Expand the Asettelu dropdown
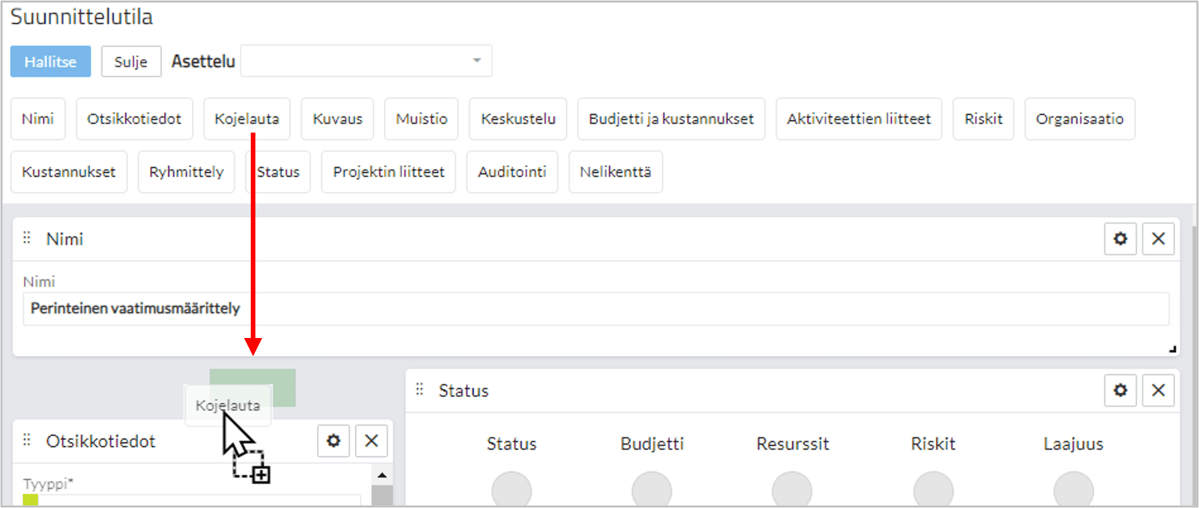 [476, 61]
